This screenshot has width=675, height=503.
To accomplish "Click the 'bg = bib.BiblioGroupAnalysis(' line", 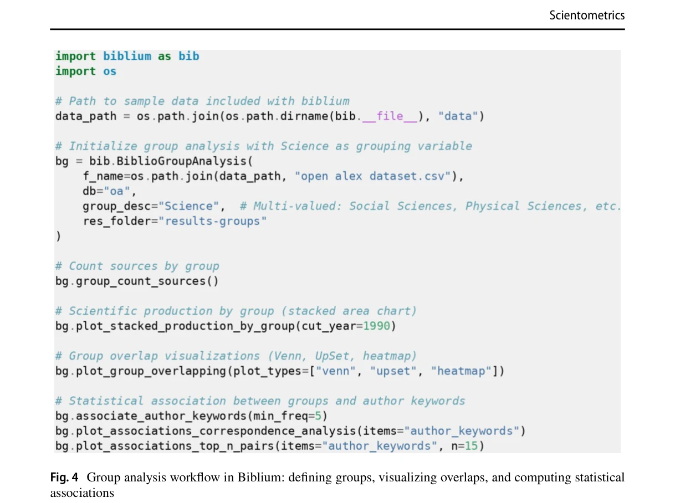I will click(x=154, y=161).
